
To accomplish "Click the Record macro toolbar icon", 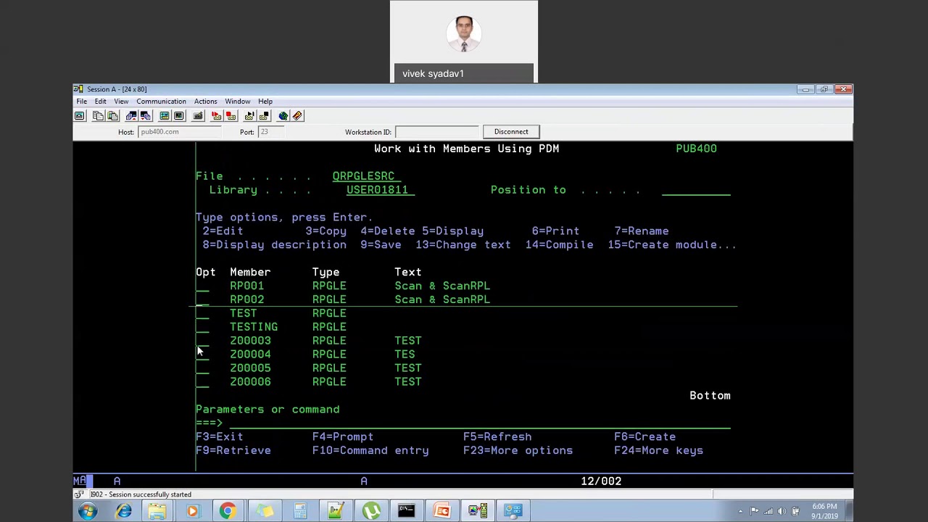I will (216, 116).
